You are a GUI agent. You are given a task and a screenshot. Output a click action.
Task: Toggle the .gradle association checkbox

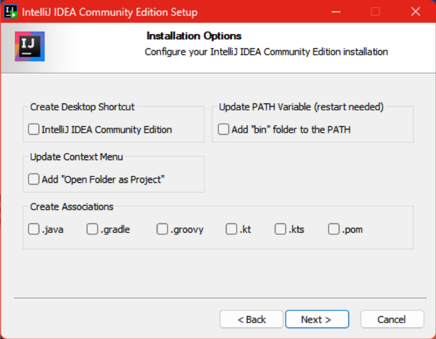click(x=93, y=229)
